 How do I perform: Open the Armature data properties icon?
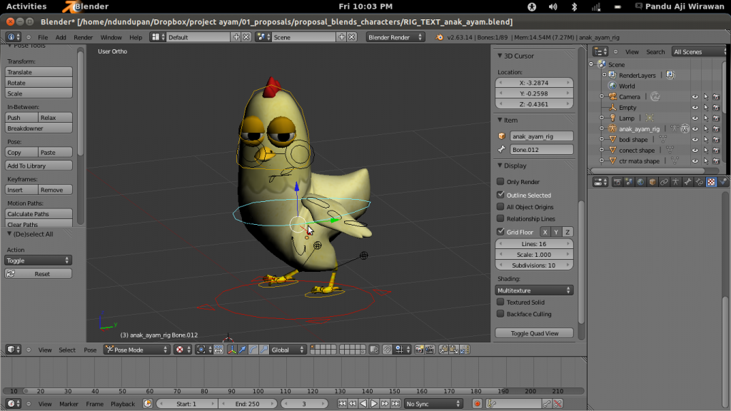(675, 182)
